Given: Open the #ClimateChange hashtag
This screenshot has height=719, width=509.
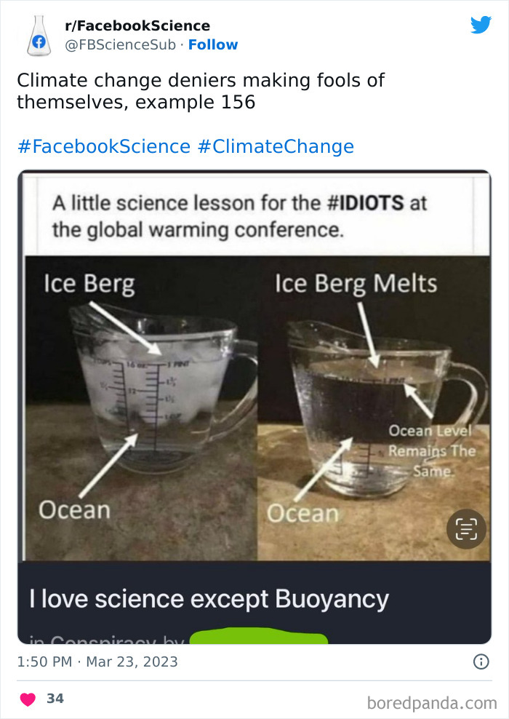Looking at the screenshot, I should [276, 146].
